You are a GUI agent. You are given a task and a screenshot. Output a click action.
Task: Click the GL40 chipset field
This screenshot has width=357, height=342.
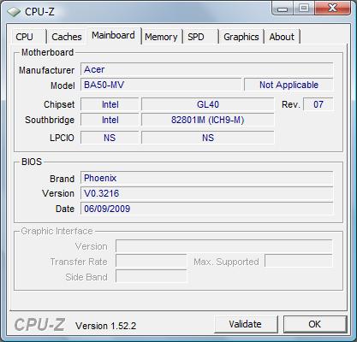[x=208, y=104]
